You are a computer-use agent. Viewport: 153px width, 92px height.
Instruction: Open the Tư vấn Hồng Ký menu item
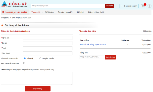[x=65, y=12]
